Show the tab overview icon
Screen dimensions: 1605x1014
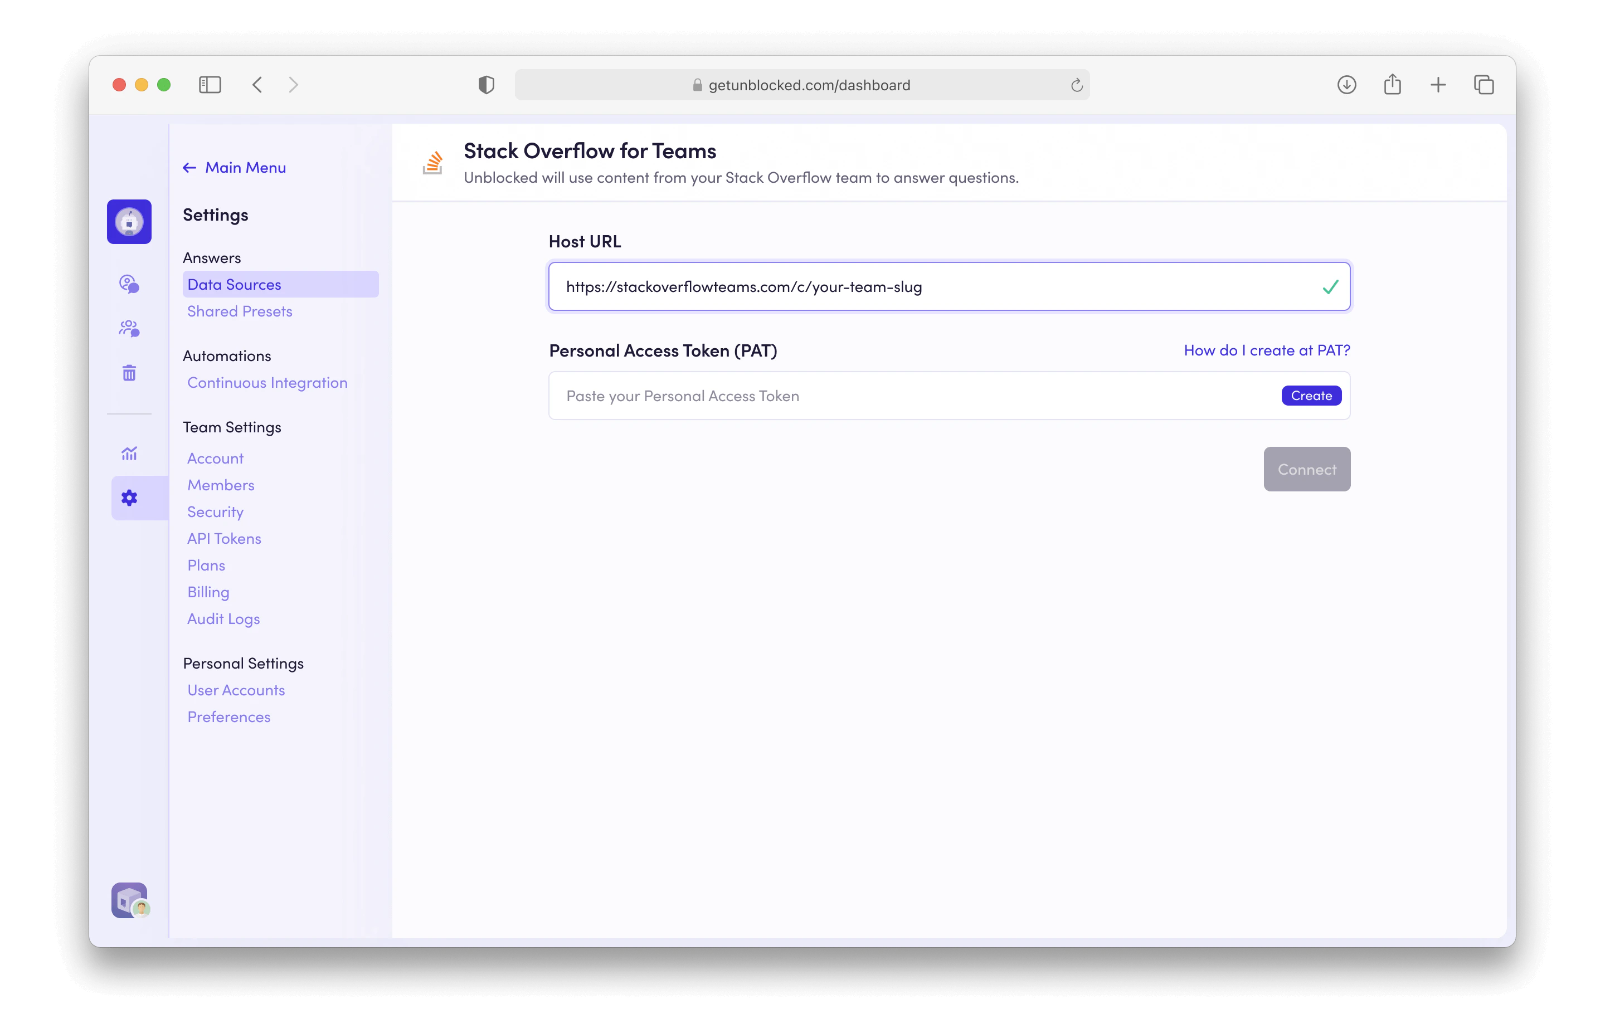coord(1484,85)
